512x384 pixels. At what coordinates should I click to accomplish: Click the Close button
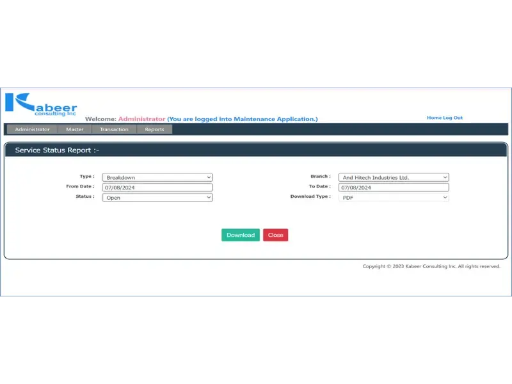click(x=275, y=235)
